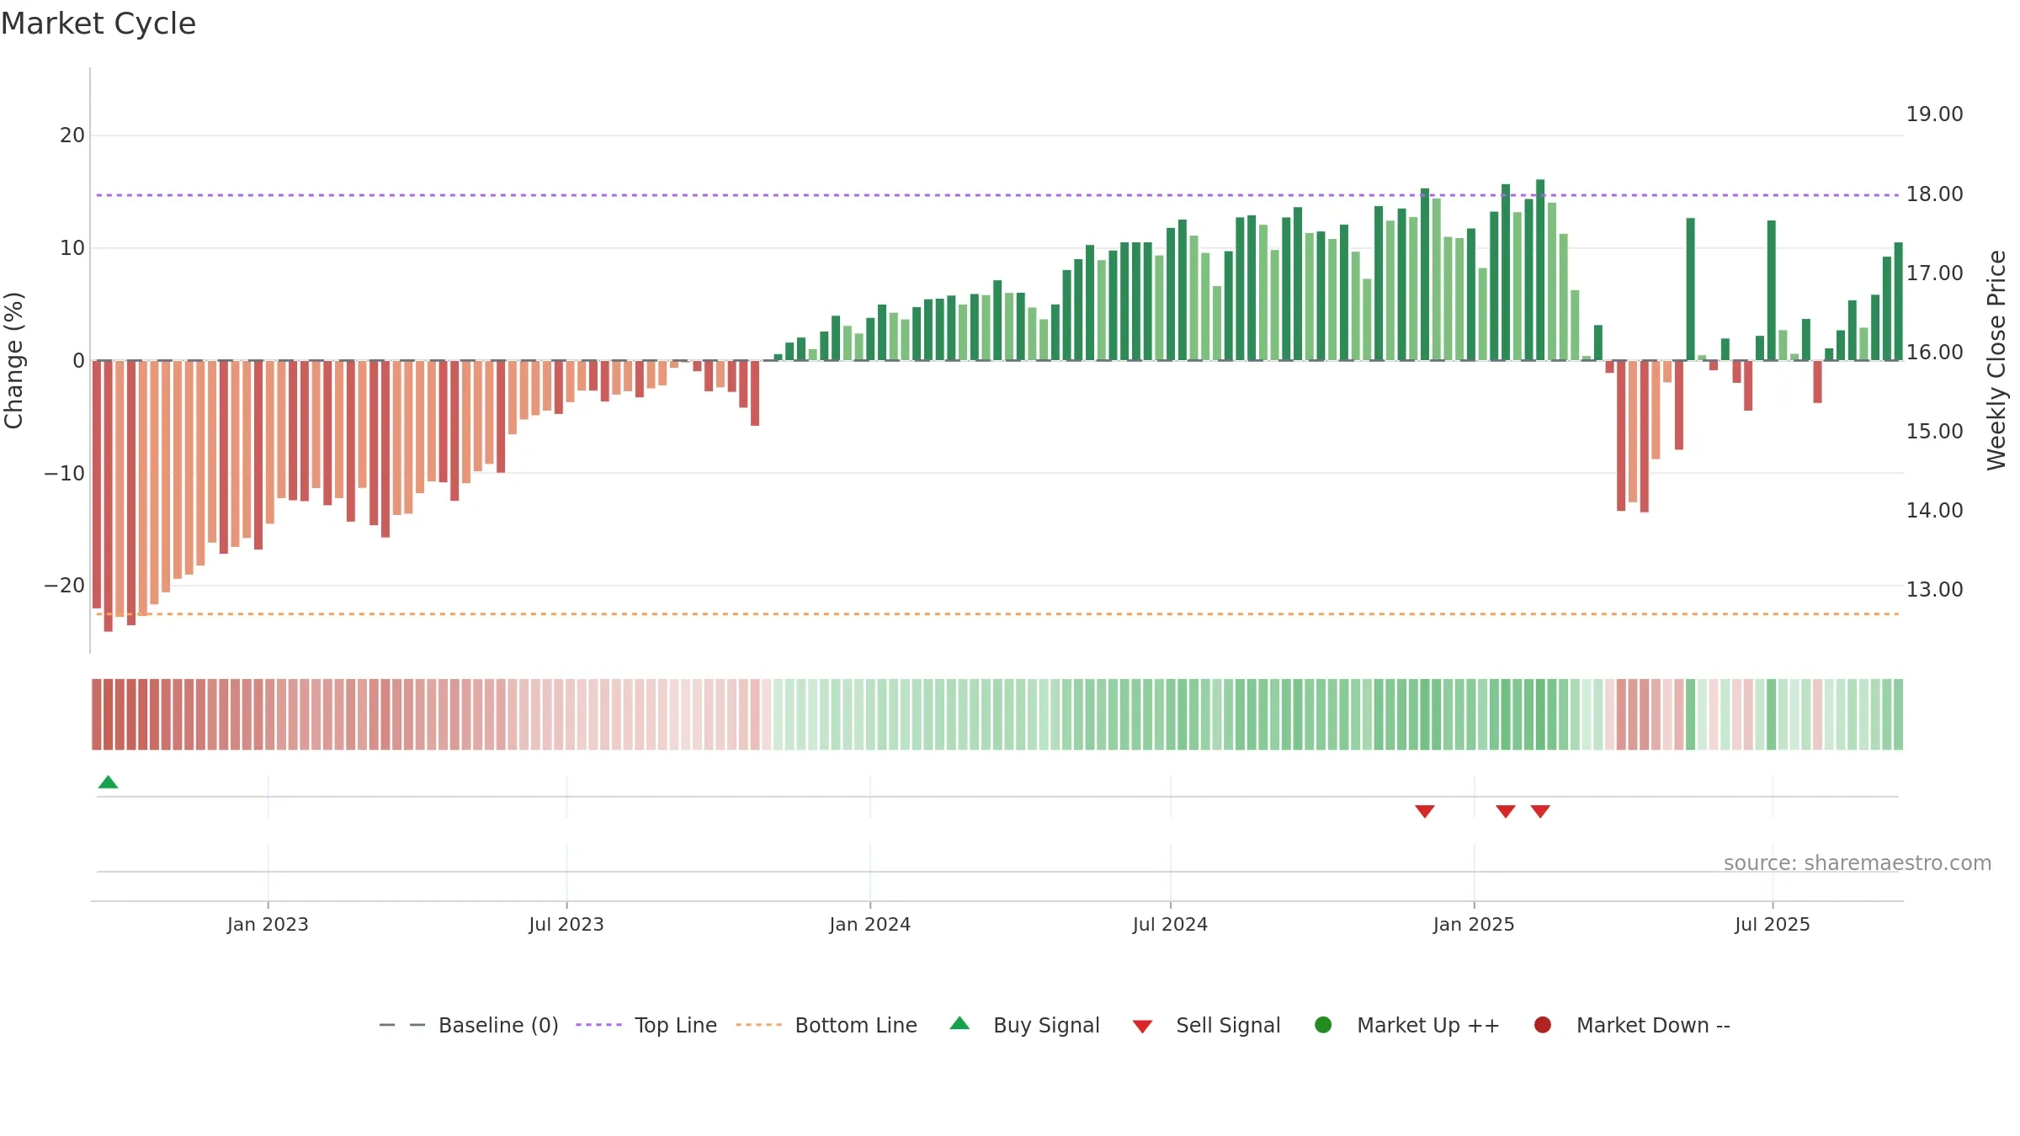Click the 18.00 price axis value
Image resolution: width=2020 pixels, height=1136 pixels.
(1934, 194)
